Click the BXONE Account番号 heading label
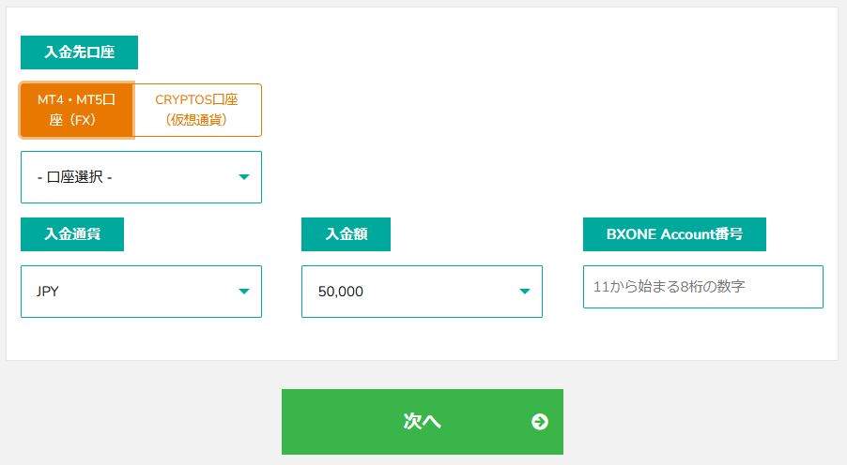 [x=674, y=234]
